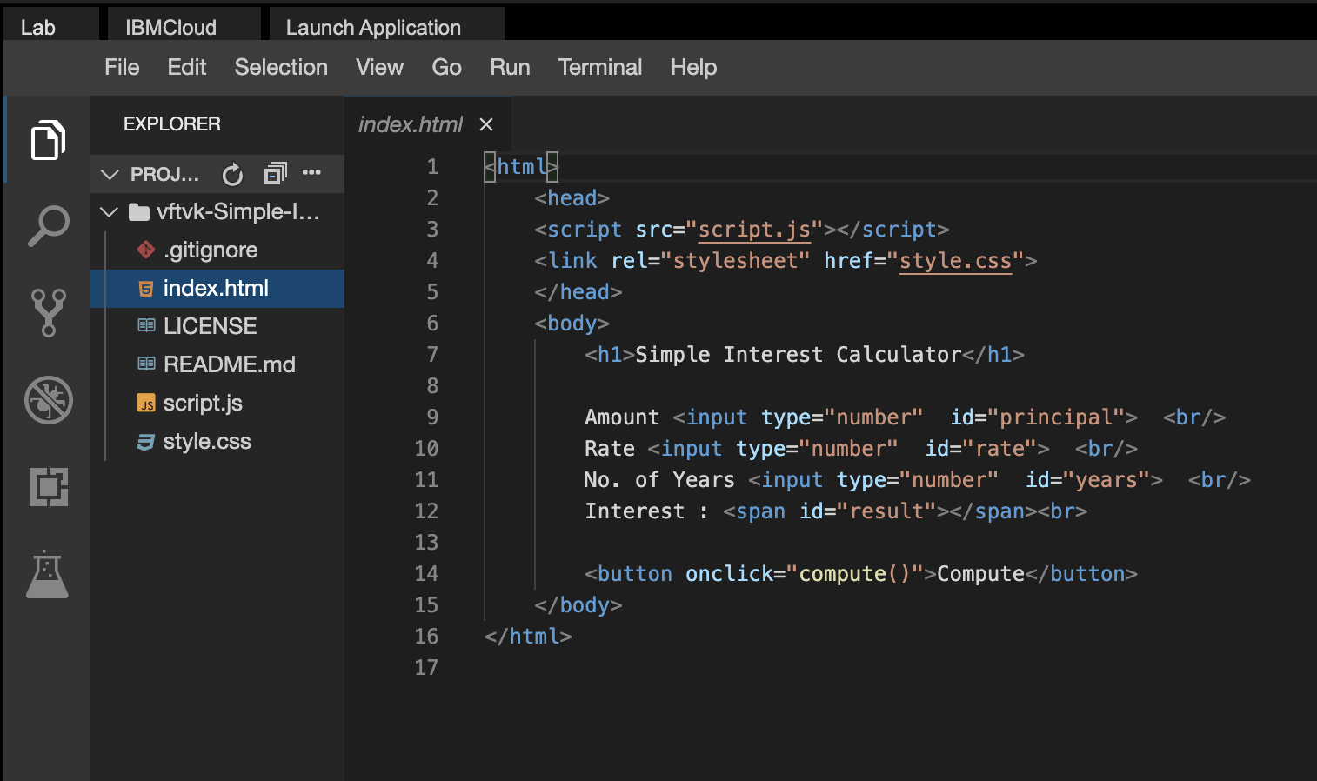Screen dimensions: 1317x781
Task: Open explorer more actions menu
Action: (x=311, y=173)
